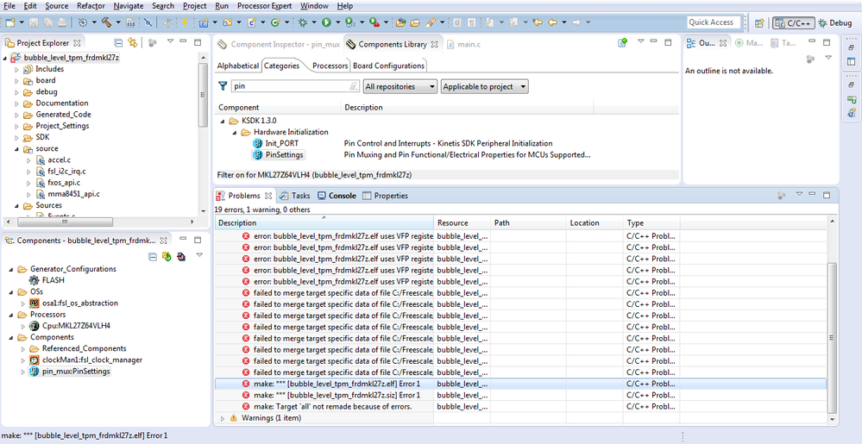862x444 pixels.
Task: Select Cpu:MKL27Z64VLH4 in Components view
Action: click(70, 326)
